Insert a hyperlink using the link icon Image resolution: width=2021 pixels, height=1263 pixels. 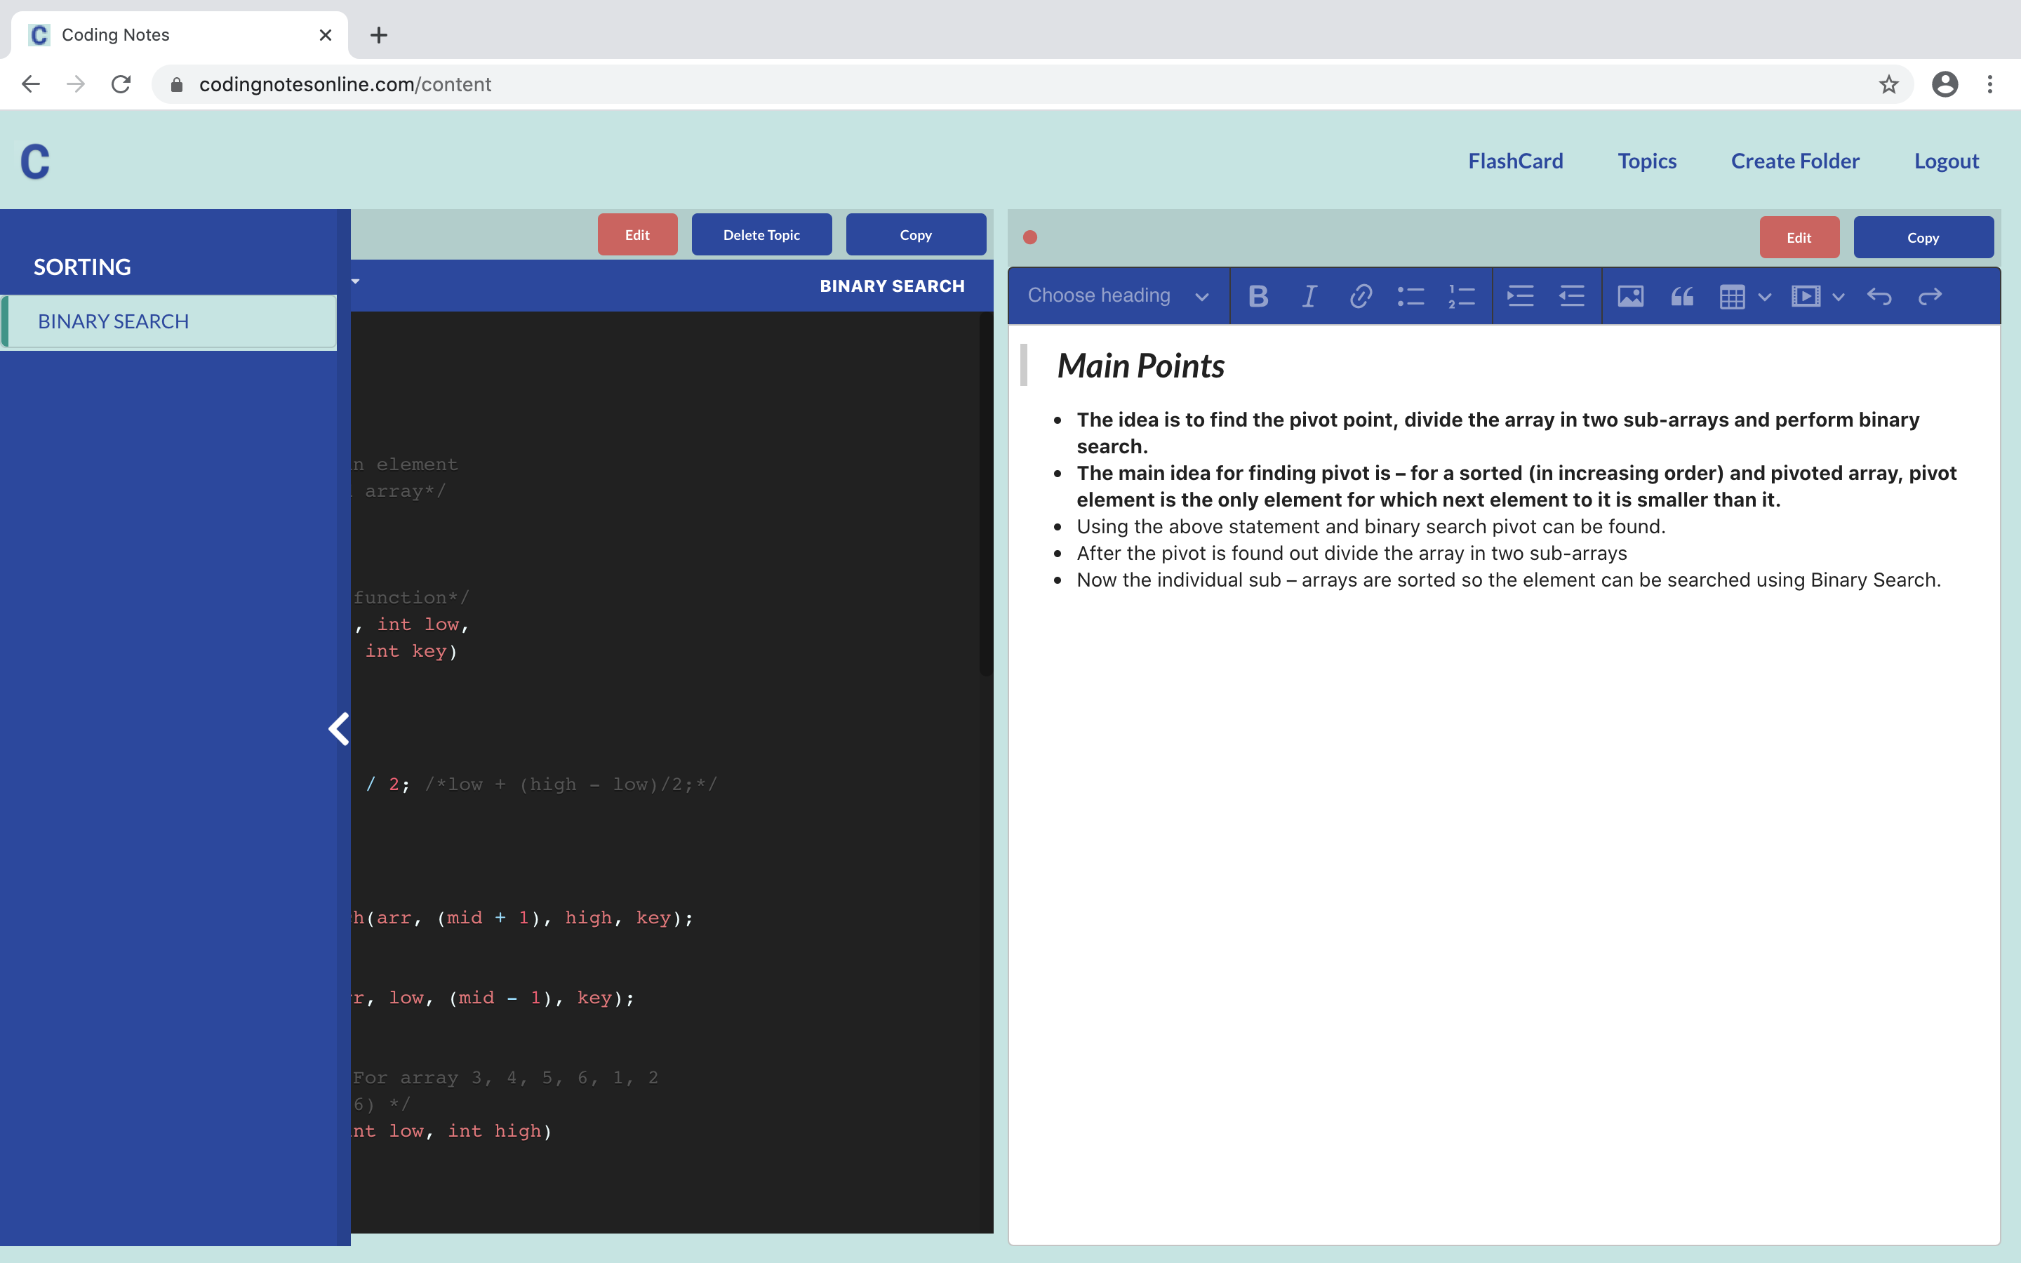point(1361,295)
